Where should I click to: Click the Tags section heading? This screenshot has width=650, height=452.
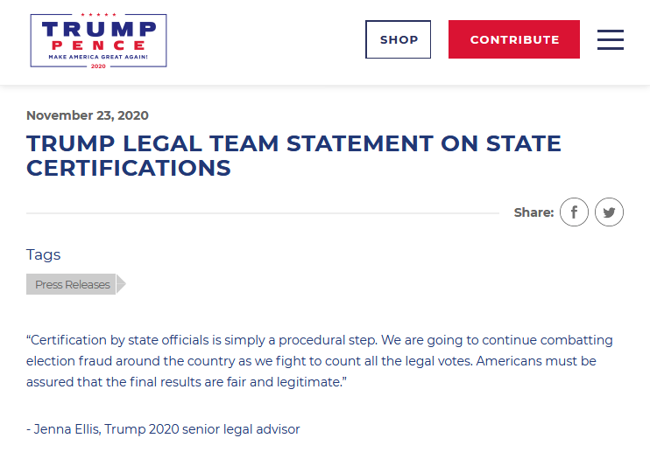point(44,254)
